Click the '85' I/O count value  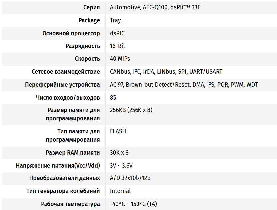pyautogui.click(x=113, y=98)
